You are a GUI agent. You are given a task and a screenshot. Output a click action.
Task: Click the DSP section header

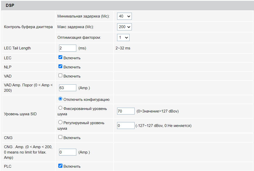10,5
